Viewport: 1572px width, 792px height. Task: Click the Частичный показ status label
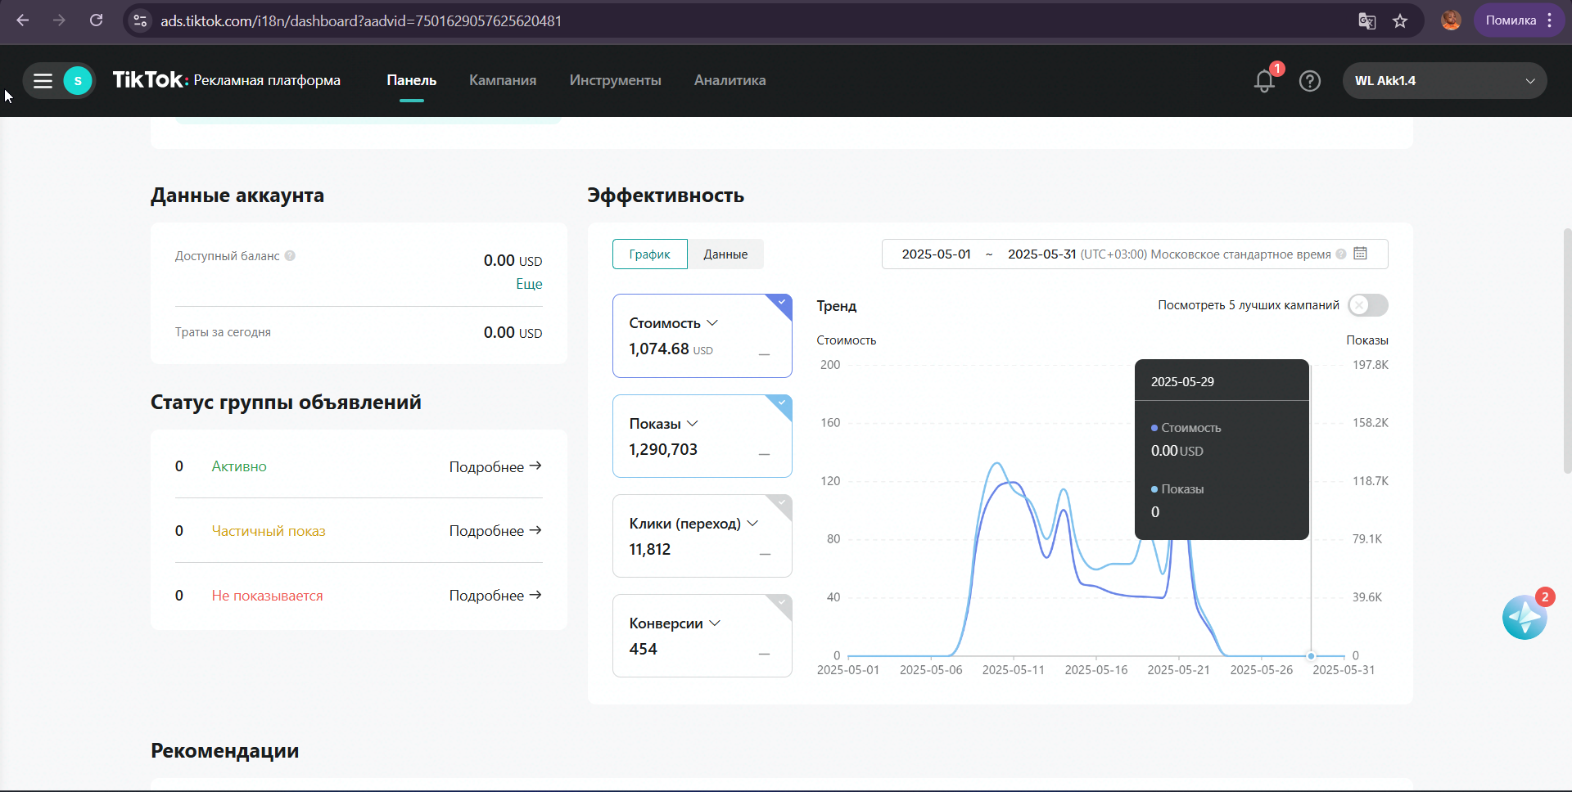coord(269,531)
